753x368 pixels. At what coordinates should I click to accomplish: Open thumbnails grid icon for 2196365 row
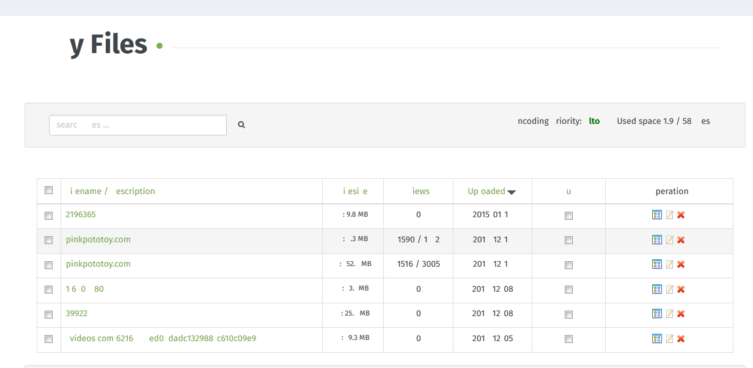tap(657, 215)
